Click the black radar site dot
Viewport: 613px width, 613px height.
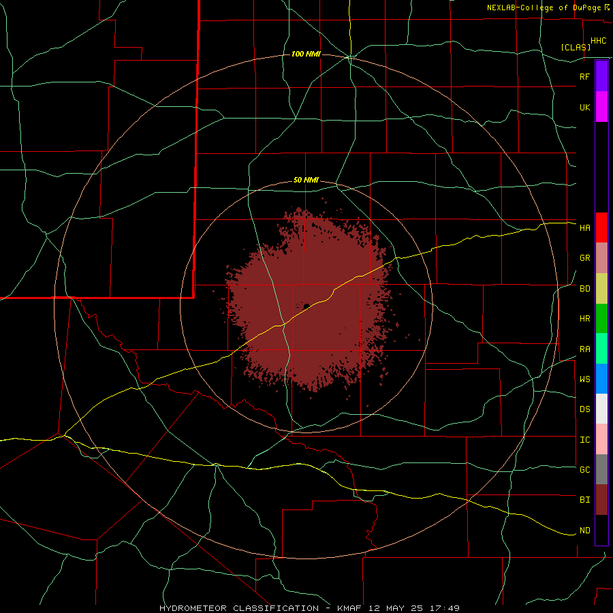coord(306,306)
